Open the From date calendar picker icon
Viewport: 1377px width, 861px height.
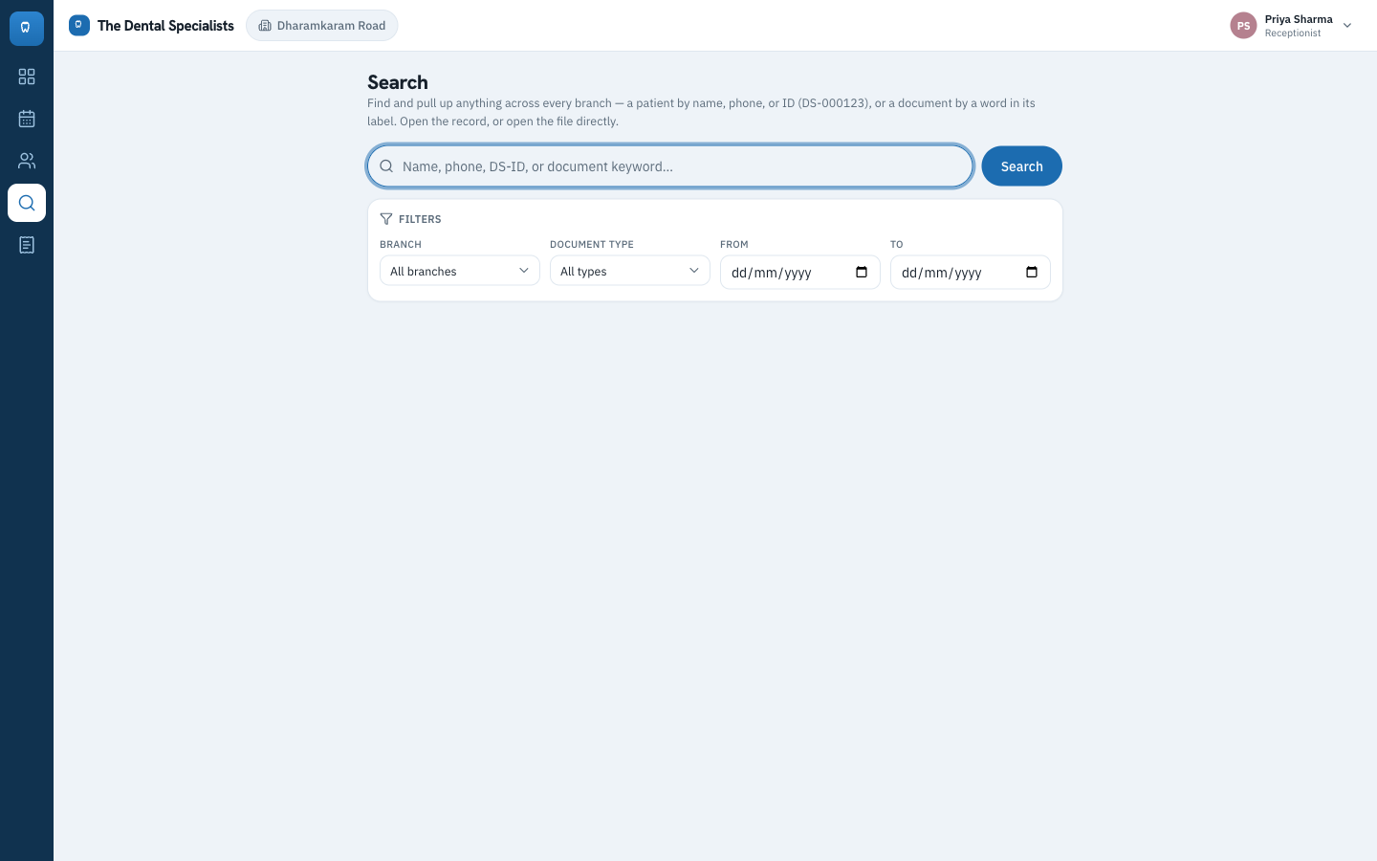pyautogui.click(x=862, y=272)
